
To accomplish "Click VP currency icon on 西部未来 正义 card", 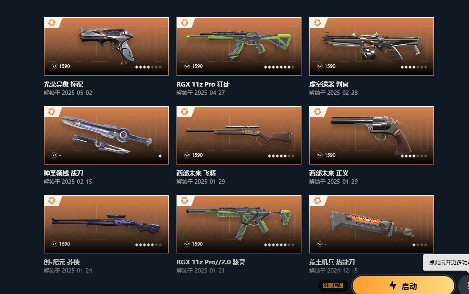I will (x=320, y=155).
